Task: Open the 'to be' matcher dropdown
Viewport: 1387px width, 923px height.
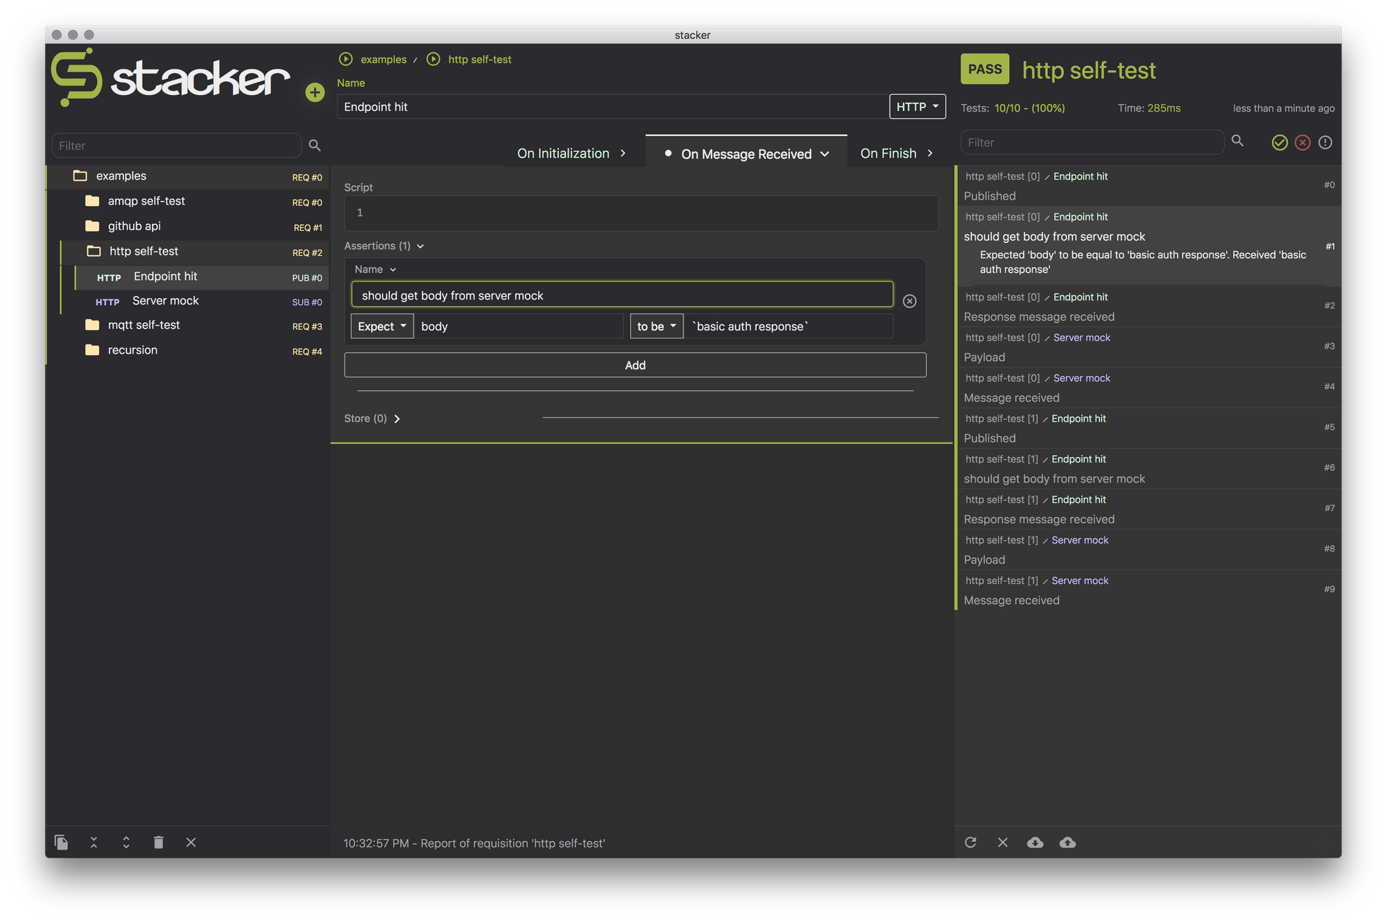Action: point(656,326)
